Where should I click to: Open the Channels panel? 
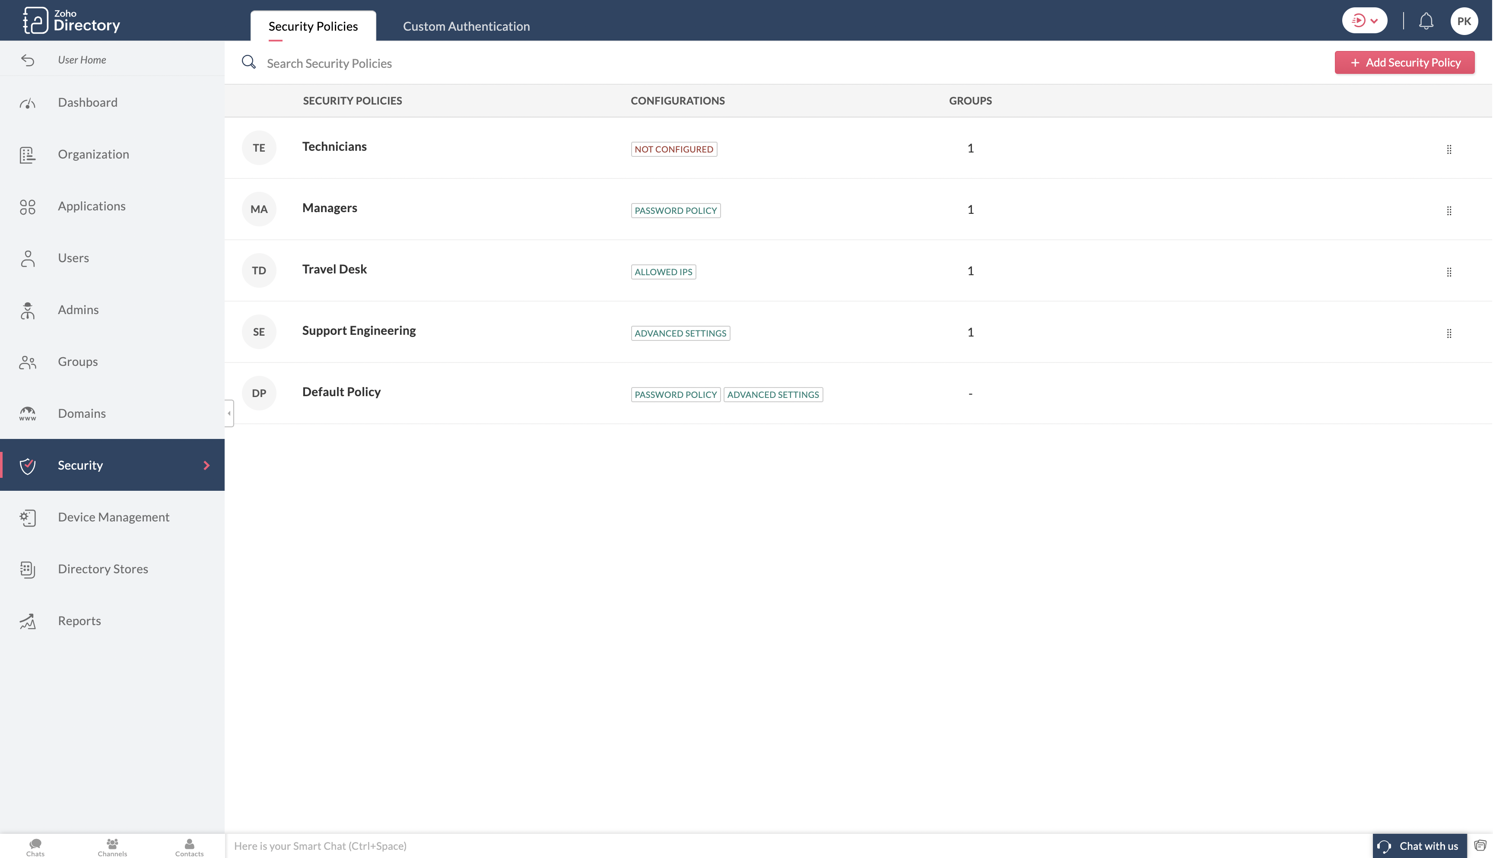112,847
